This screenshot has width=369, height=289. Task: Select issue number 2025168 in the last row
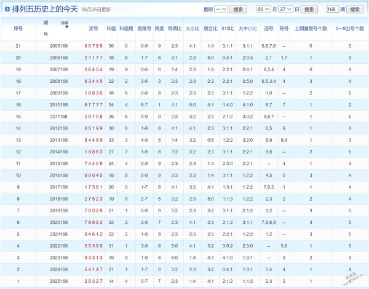click(58, 281)
